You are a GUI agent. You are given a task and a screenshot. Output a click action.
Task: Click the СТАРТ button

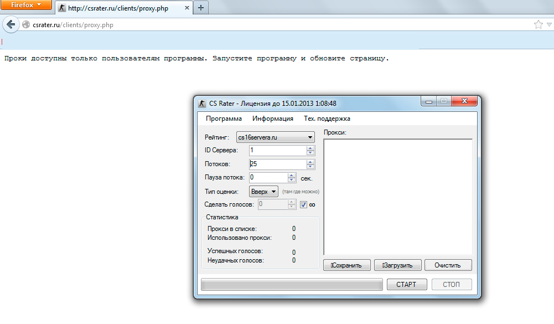point(407,284)
